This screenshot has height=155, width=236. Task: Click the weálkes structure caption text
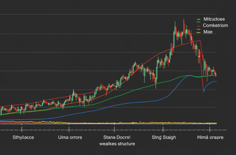(116, 144)
